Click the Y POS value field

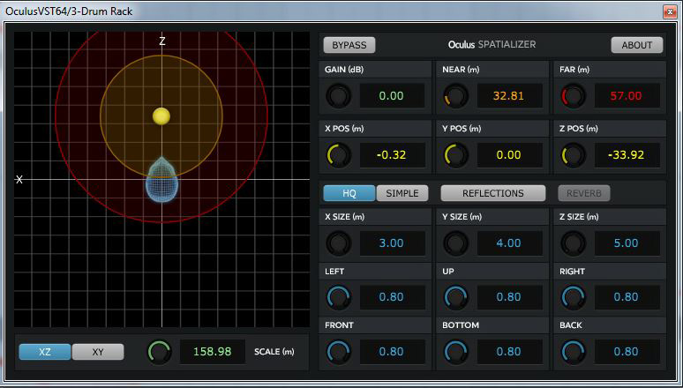click(509, 155)
